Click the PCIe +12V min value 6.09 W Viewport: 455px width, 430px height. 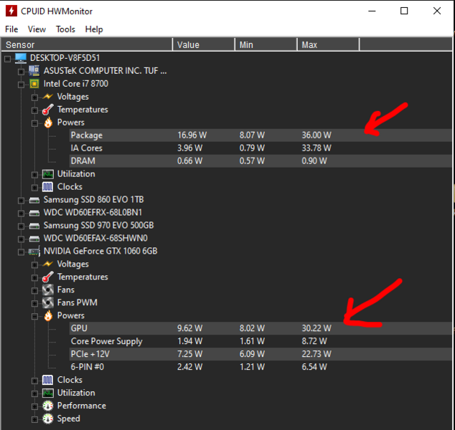(252, 354)
